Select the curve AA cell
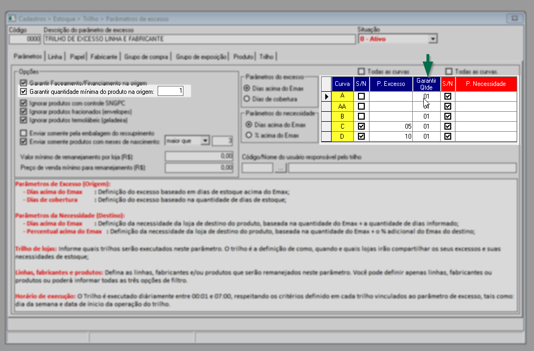Screen dimensions: 534x351 tap(342, 106)
